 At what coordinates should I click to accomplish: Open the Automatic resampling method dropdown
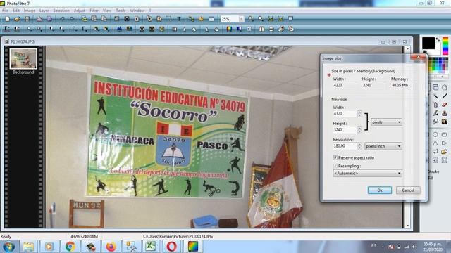(x=367, y=174)
